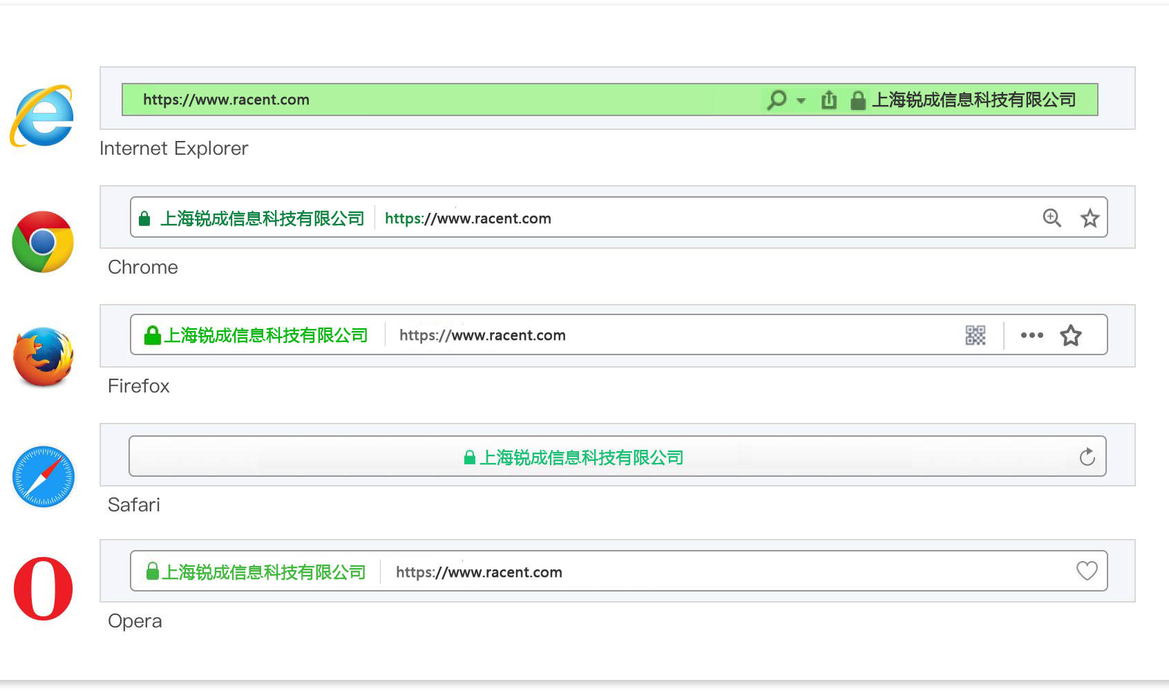Screen dimensions: 1169x691
Task: Click the green padlock in Opera address bar
Action: pos(153,571)
